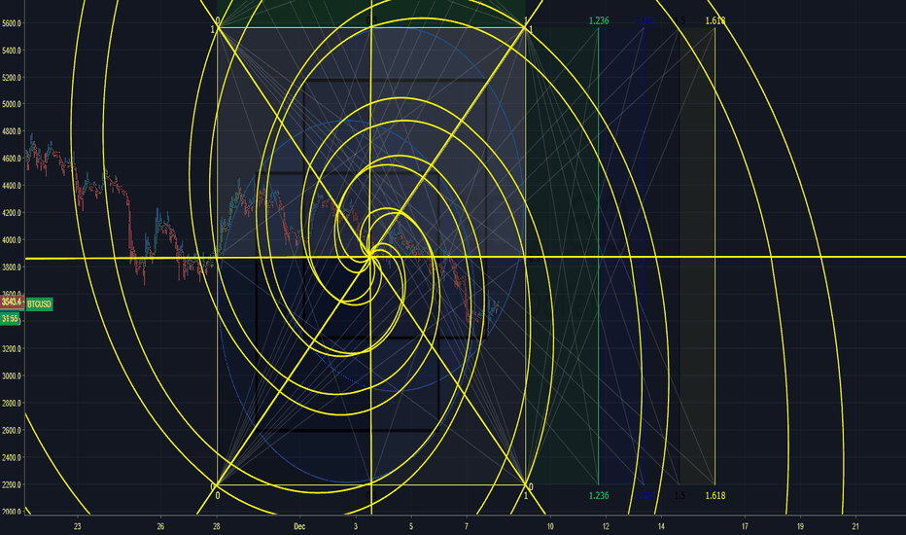Viewport: 906px width, 535px height.
Task: Click the blue 1.382 label above the chart
Action: tap(645, 20)
